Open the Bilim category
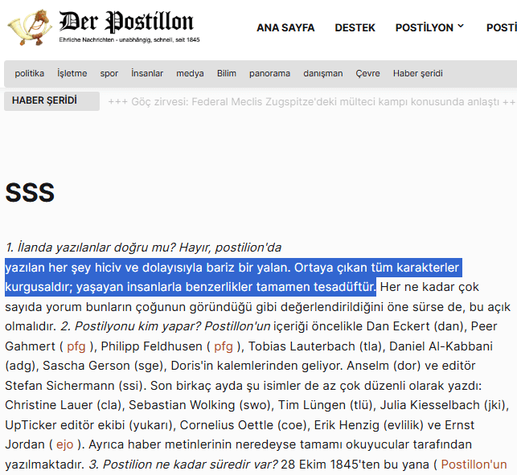The image size is (517, 475). point(227,73)
